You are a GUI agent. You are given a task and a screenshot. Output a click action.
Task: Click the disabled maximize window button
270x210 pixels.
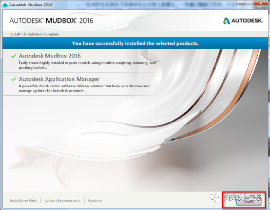(250, 3)
